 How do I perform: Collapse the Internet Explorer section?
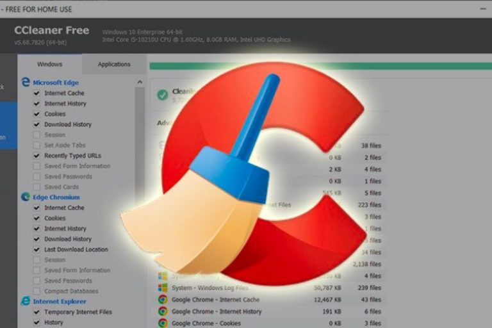(59, 302)
